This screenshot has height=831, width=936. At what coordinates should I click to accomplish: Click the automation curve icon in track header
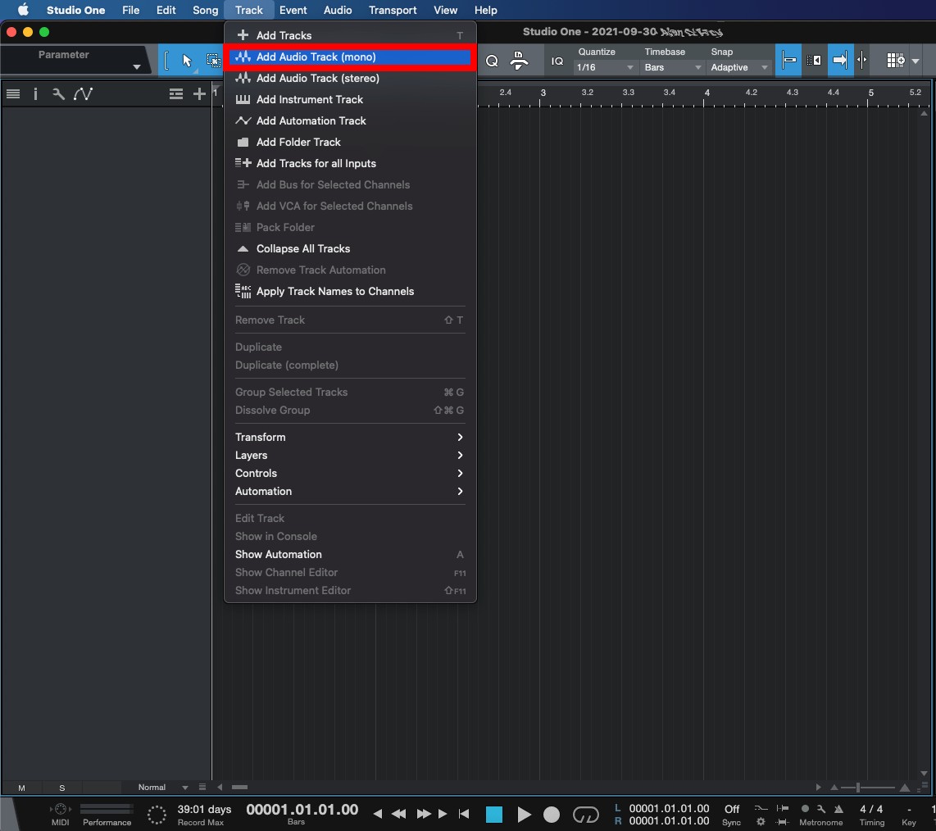(82, 93)
